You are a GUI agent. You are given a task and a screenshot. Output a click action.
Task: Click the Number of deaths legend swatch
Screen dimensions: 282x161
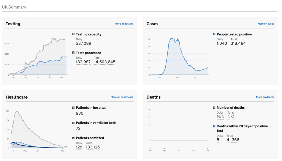pyautogui.click(x=214, y=108)
